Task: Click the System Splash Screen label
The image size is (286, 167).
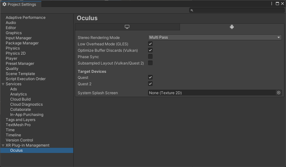Action: pos(98,93)
